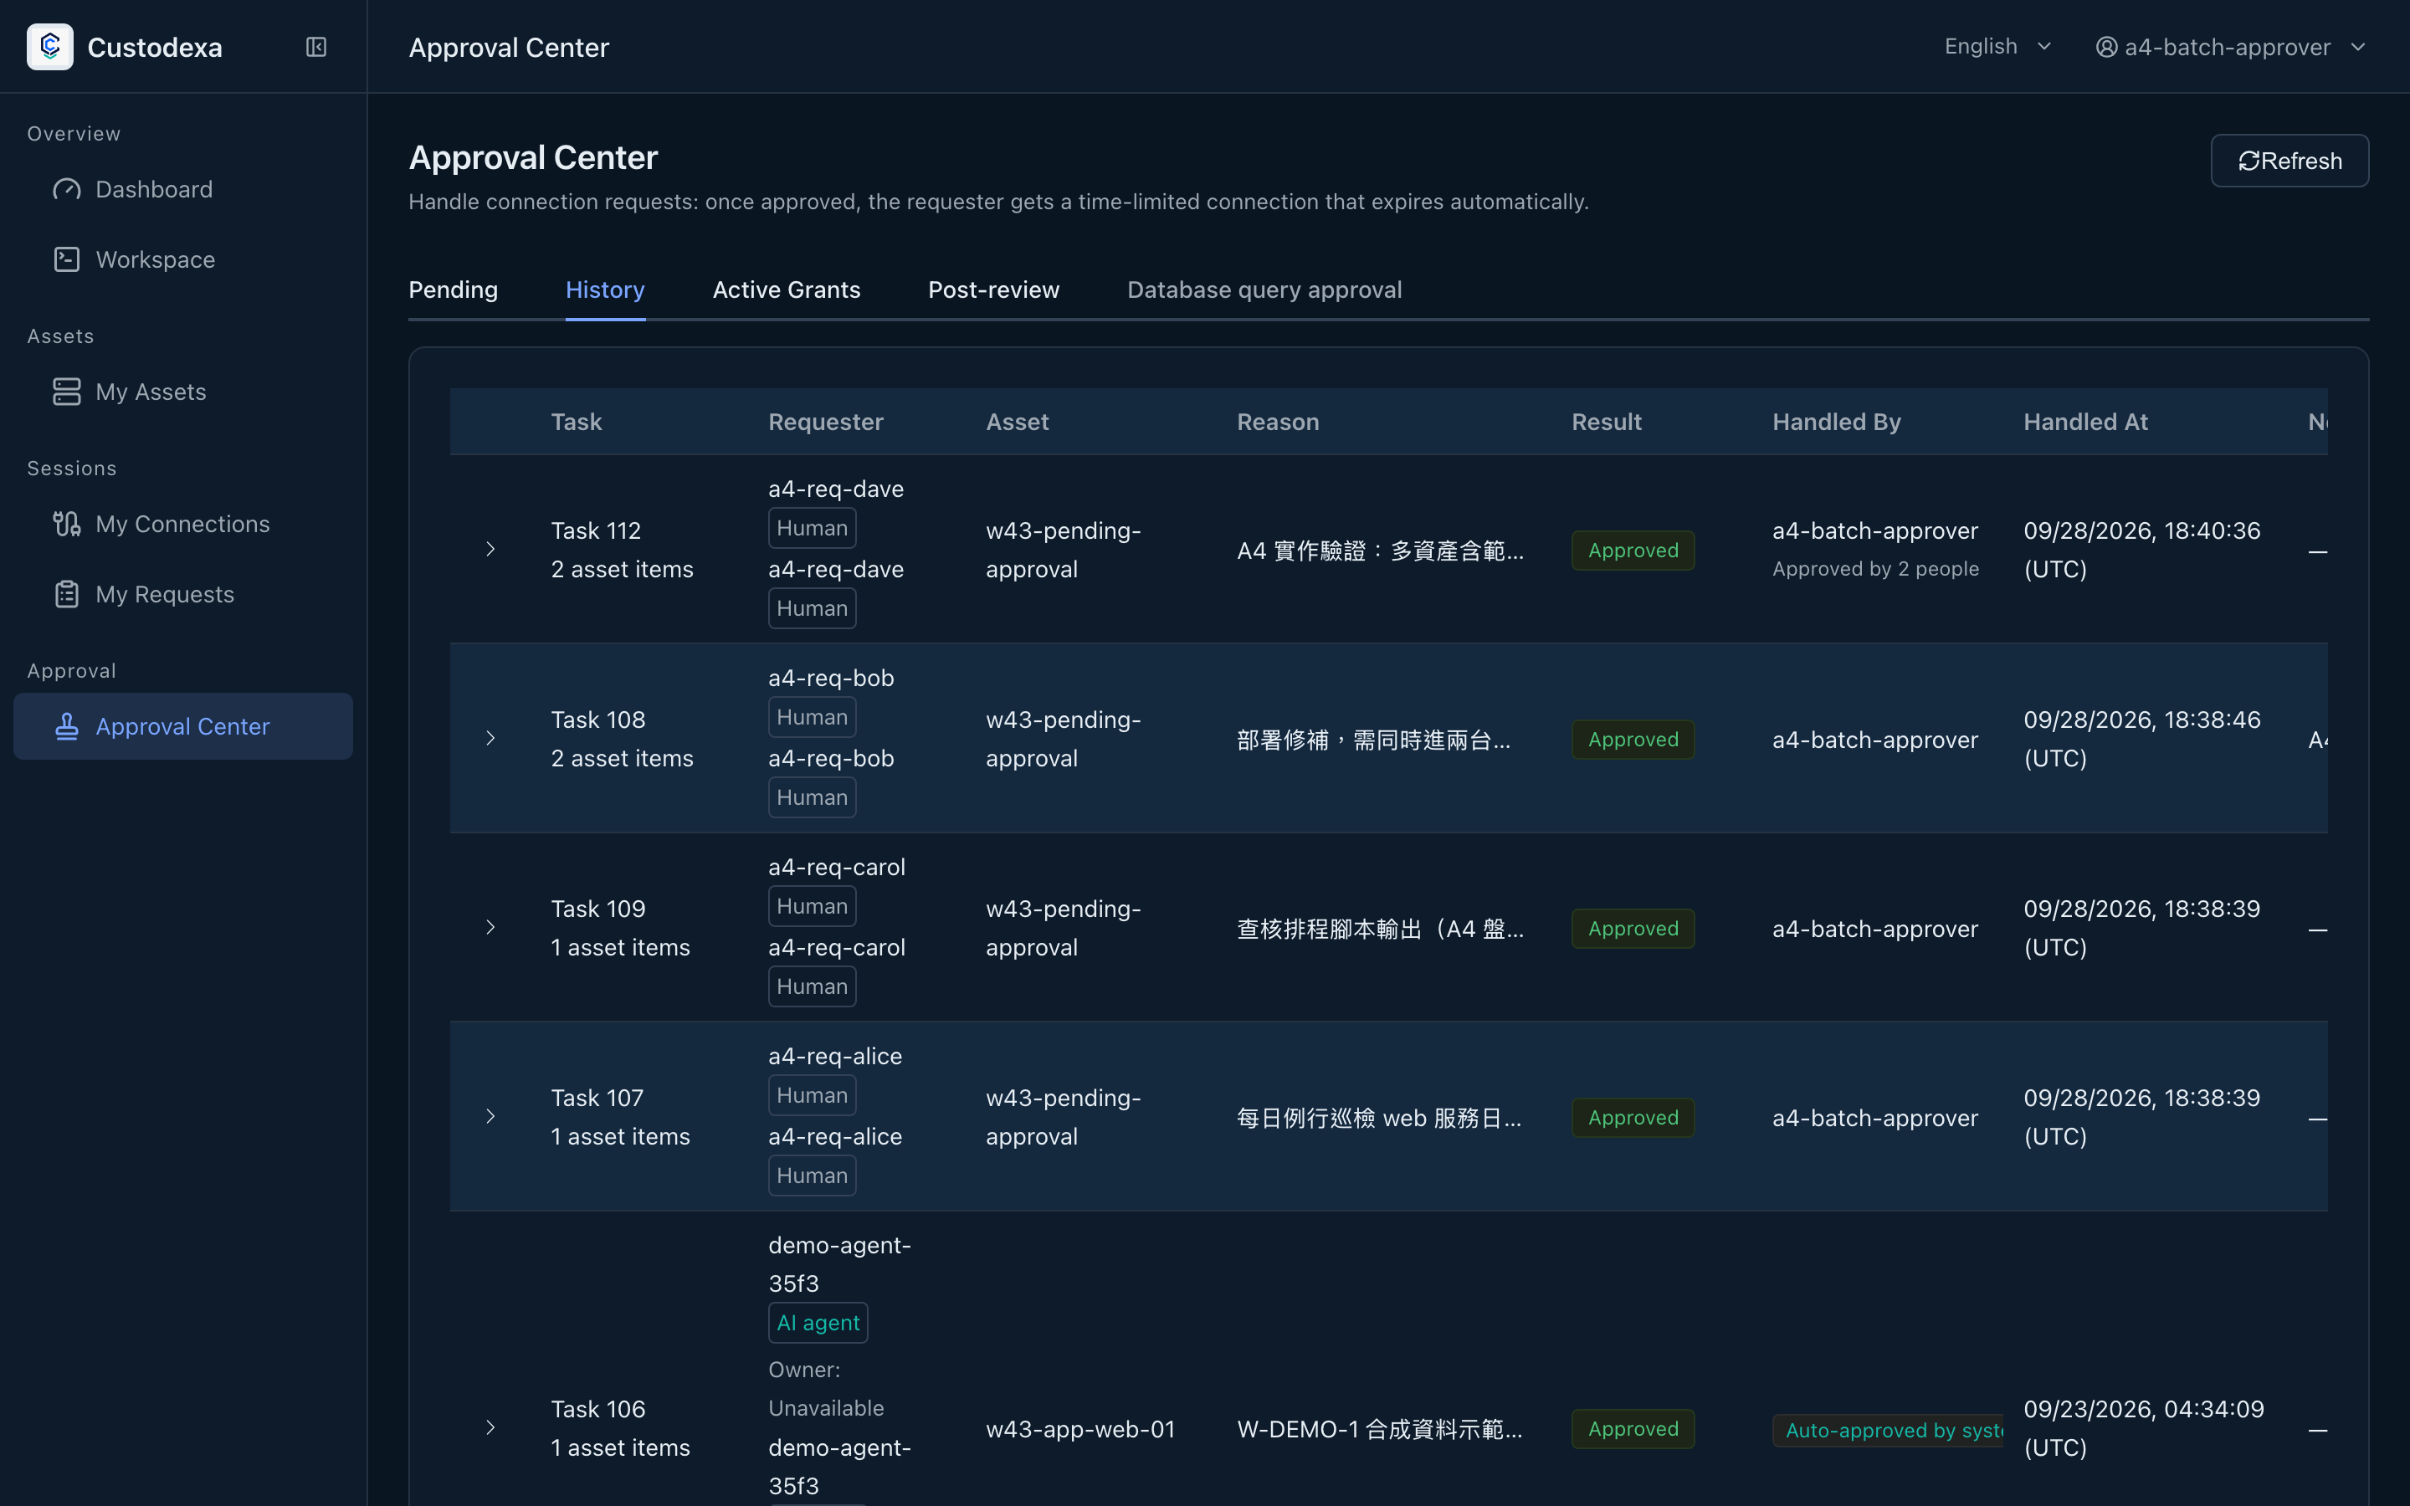The width and height of the screenshot is (2410, 1506).
Task: Click the refresh arrows icon
Action: click(2248, 161)
